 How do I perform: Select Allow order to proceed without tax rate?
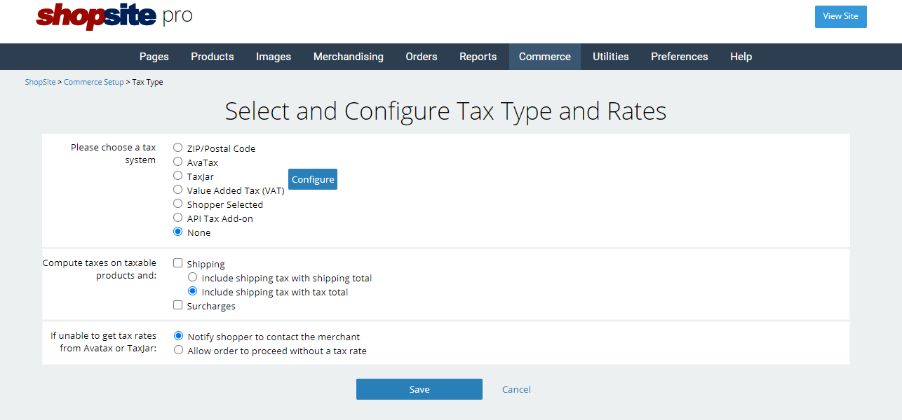tap(179, 350)
